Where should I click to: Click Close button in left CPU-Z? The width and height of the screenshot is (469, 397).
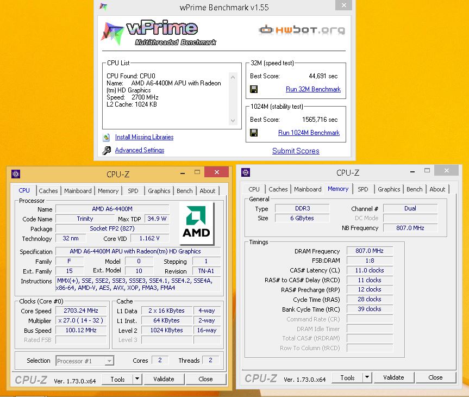[205, 379]
